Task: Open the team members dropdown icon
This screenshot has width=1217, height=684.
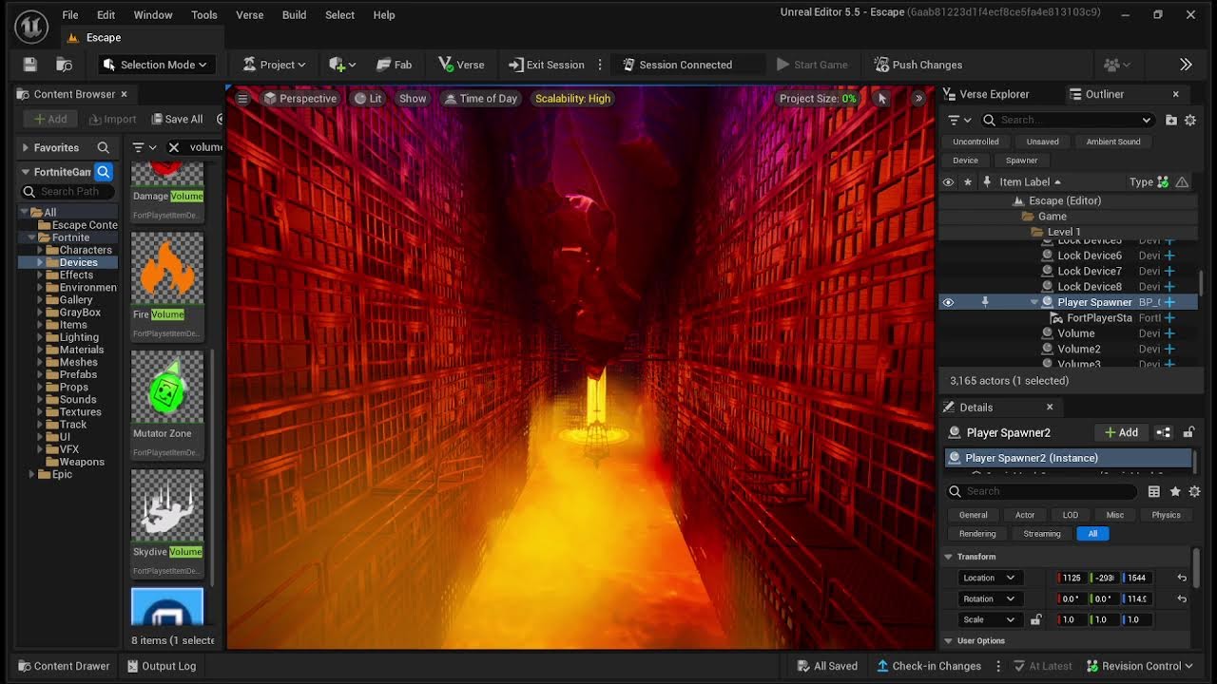Action: (x=1118, y=65)
